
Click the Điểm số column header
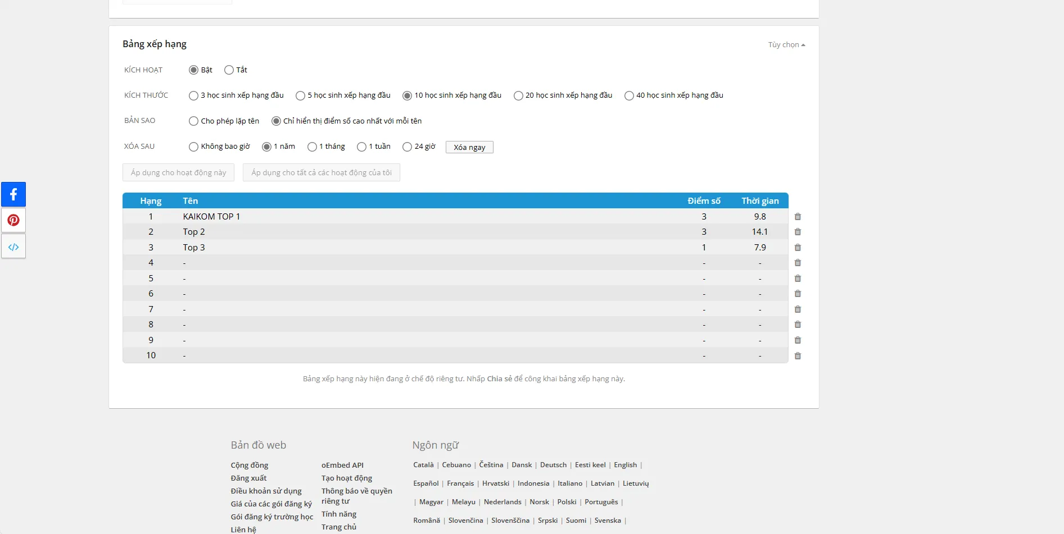click(704, 201)
